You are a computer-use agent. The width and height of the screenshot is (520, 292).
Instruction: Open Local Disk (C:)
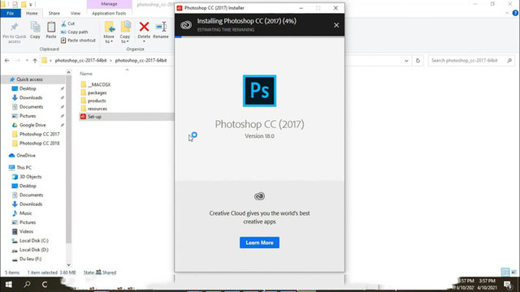pyautogui.click(x=33, y=241)
